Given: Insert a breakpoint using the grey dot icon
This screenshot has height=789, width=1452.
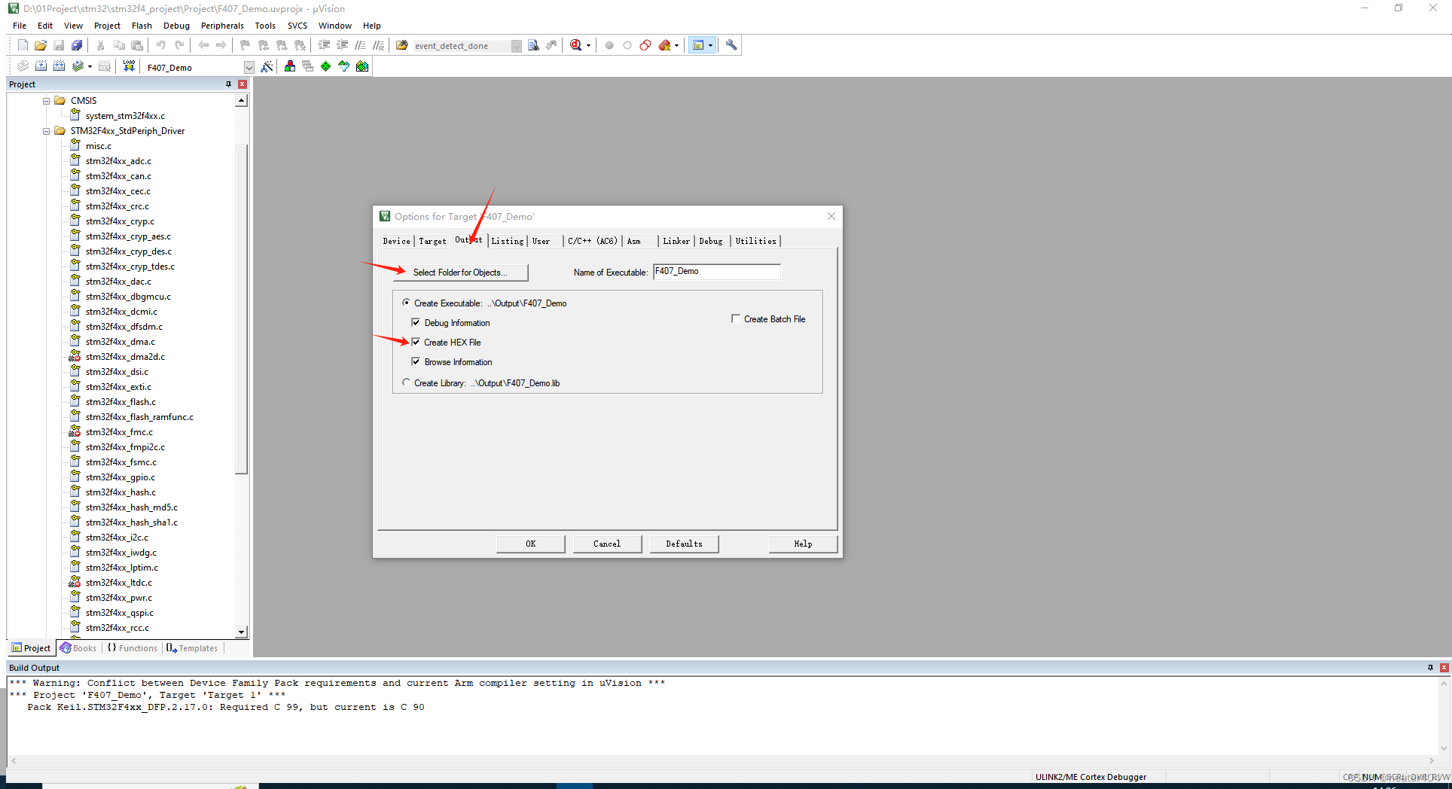Looking at the screenshot, I should click(609, 45).
